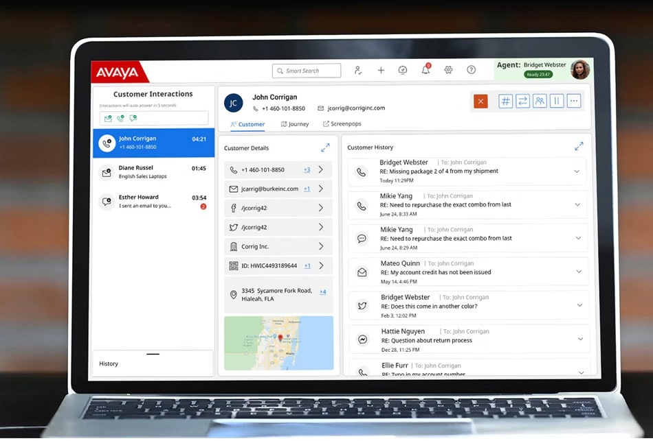This screenshot has height=441, width=653.
Task: Select Diane Russel email interaction
Action: [x=153, y=171]
